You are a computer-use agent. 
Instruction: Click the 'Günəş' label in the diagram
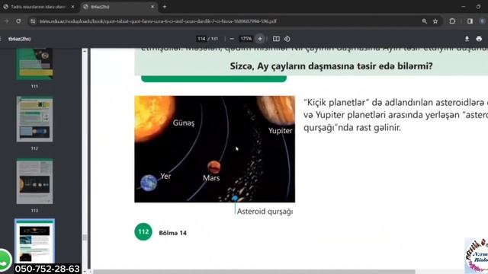[x=184, y=123]
